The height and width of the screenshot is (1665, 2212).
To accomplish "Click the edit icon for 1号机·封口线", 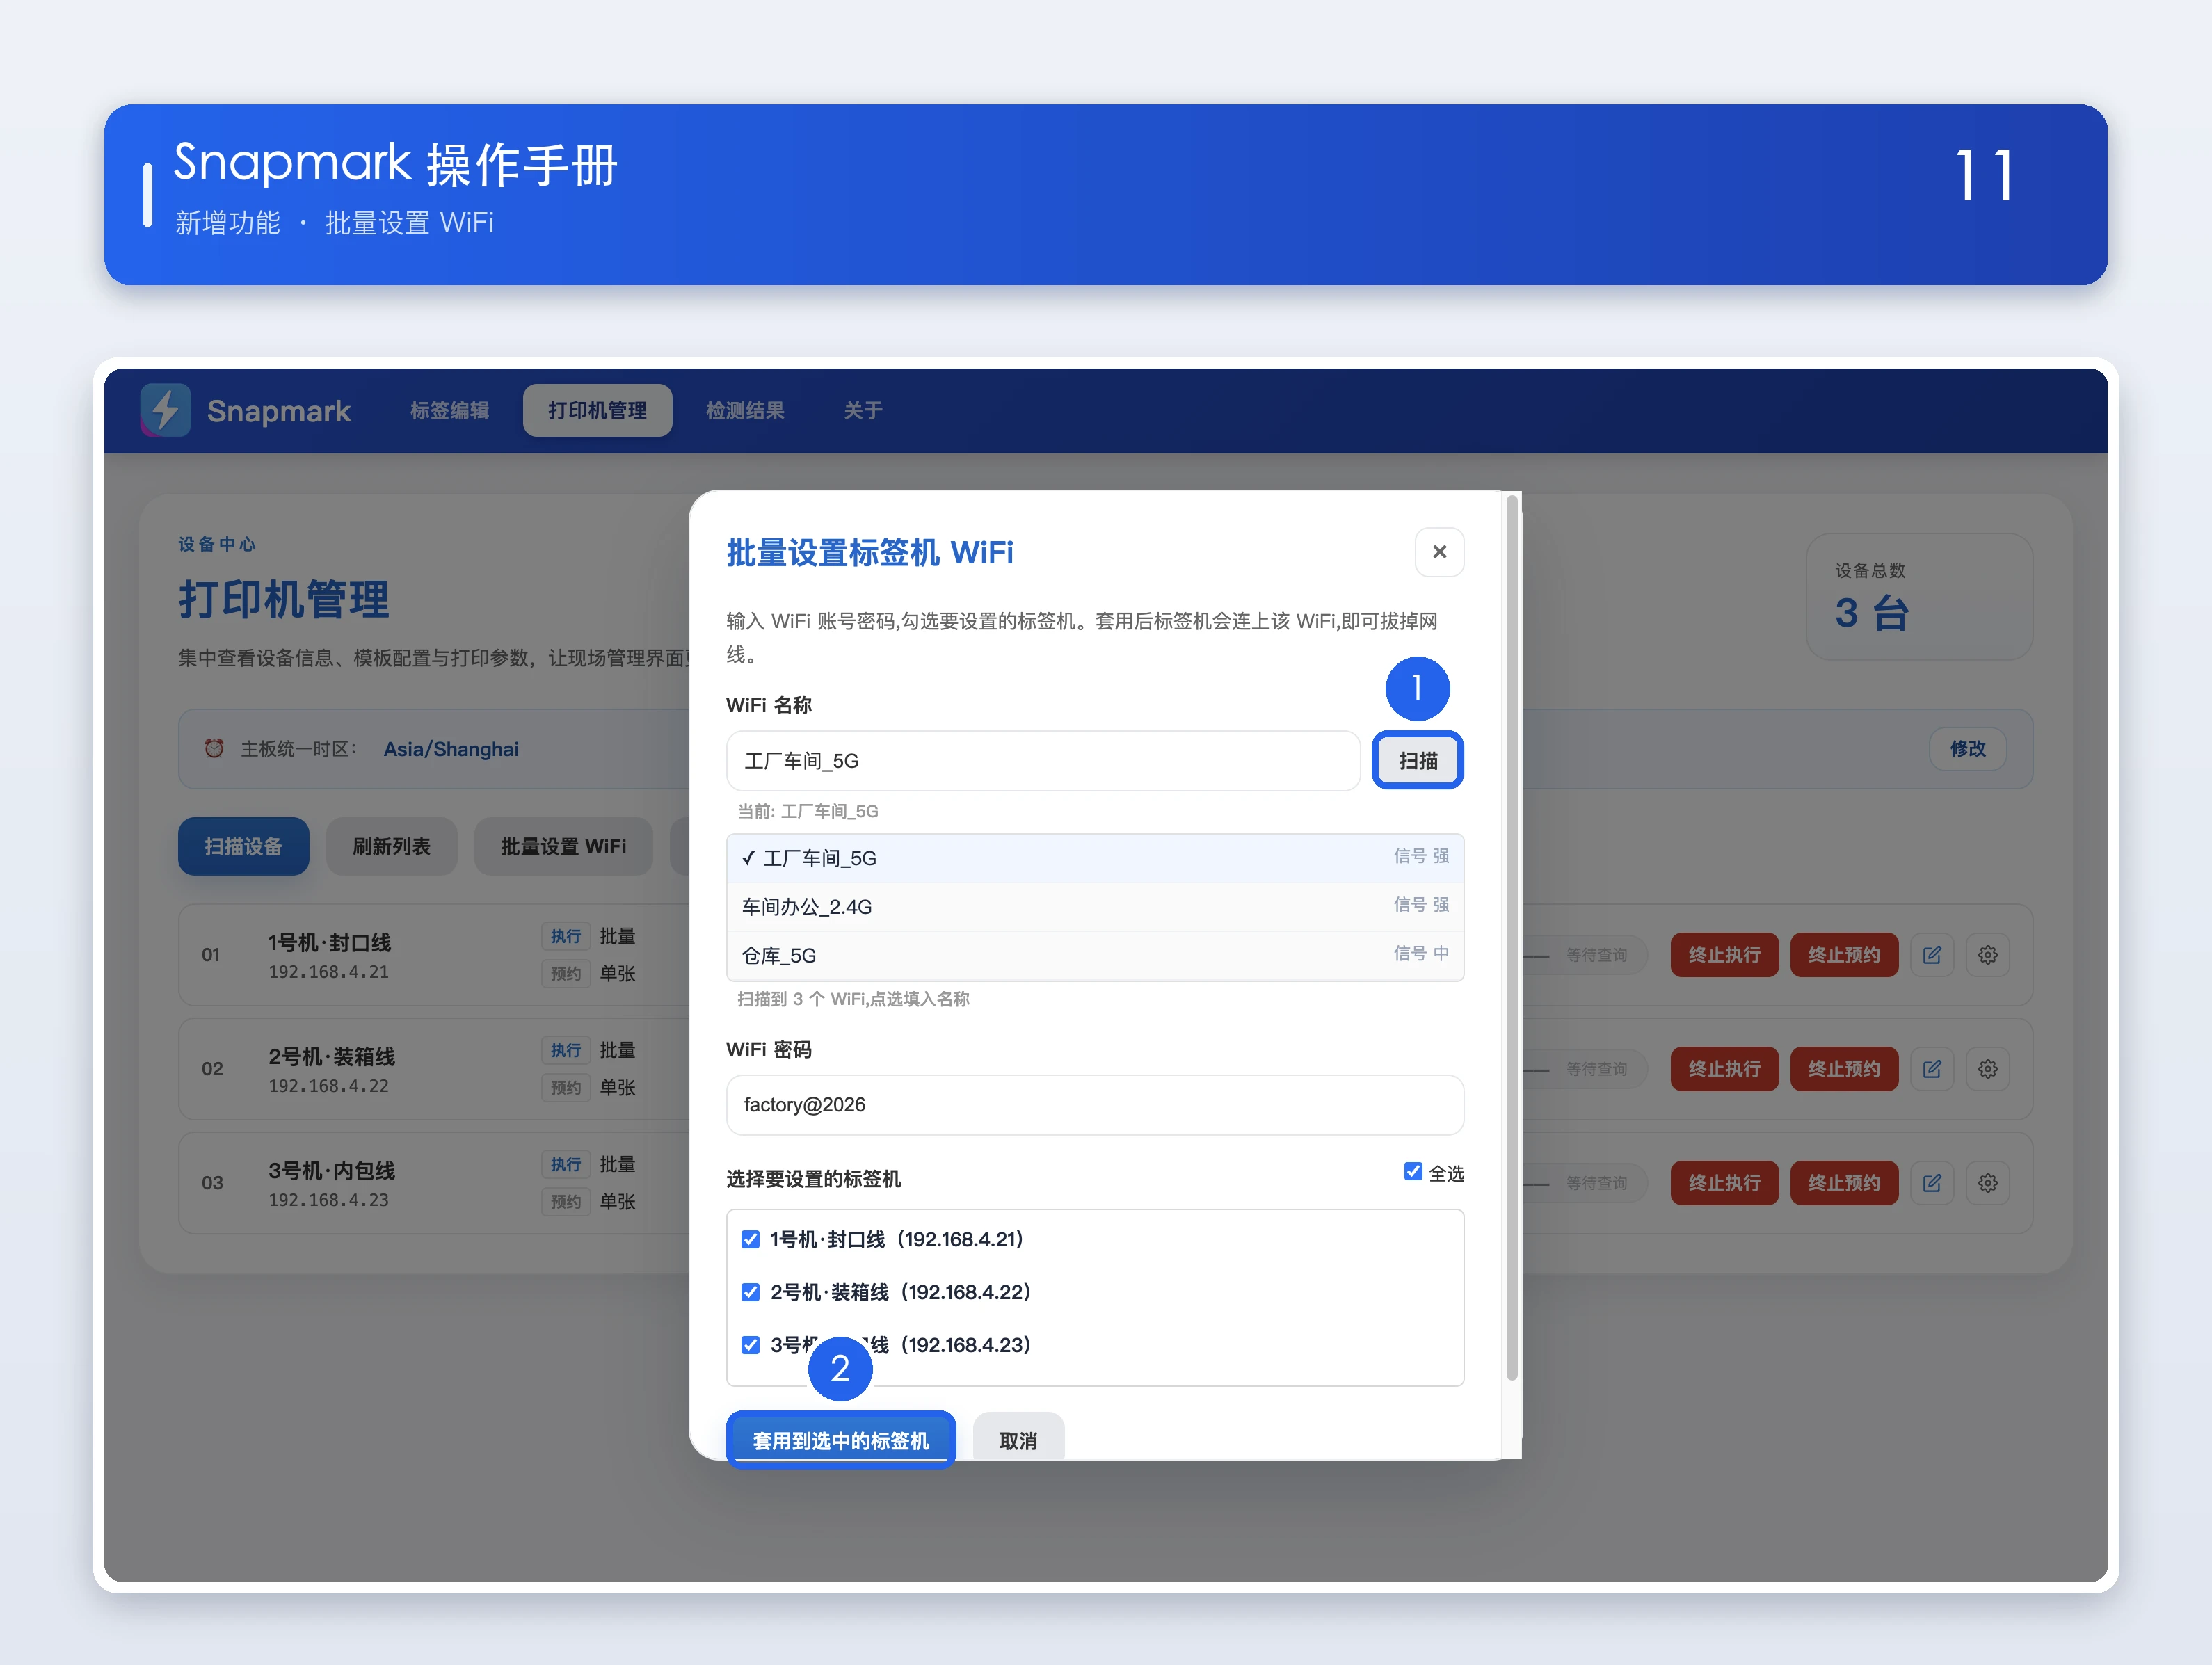I will pyautogui.click(x=1932, y=955).
